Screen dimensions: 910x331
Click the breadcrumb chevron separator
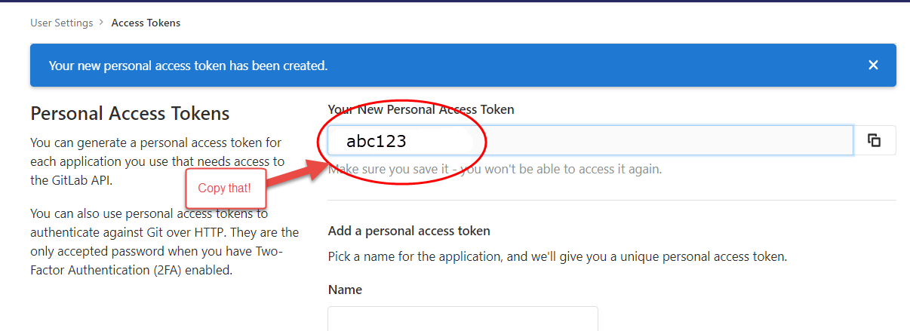tap(101, 23)
